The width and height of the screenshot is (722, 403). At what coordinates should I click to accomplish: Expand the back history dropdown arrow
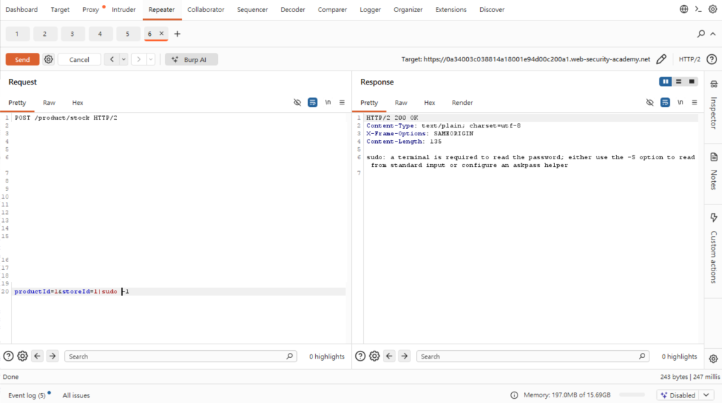tap(123, 59)
